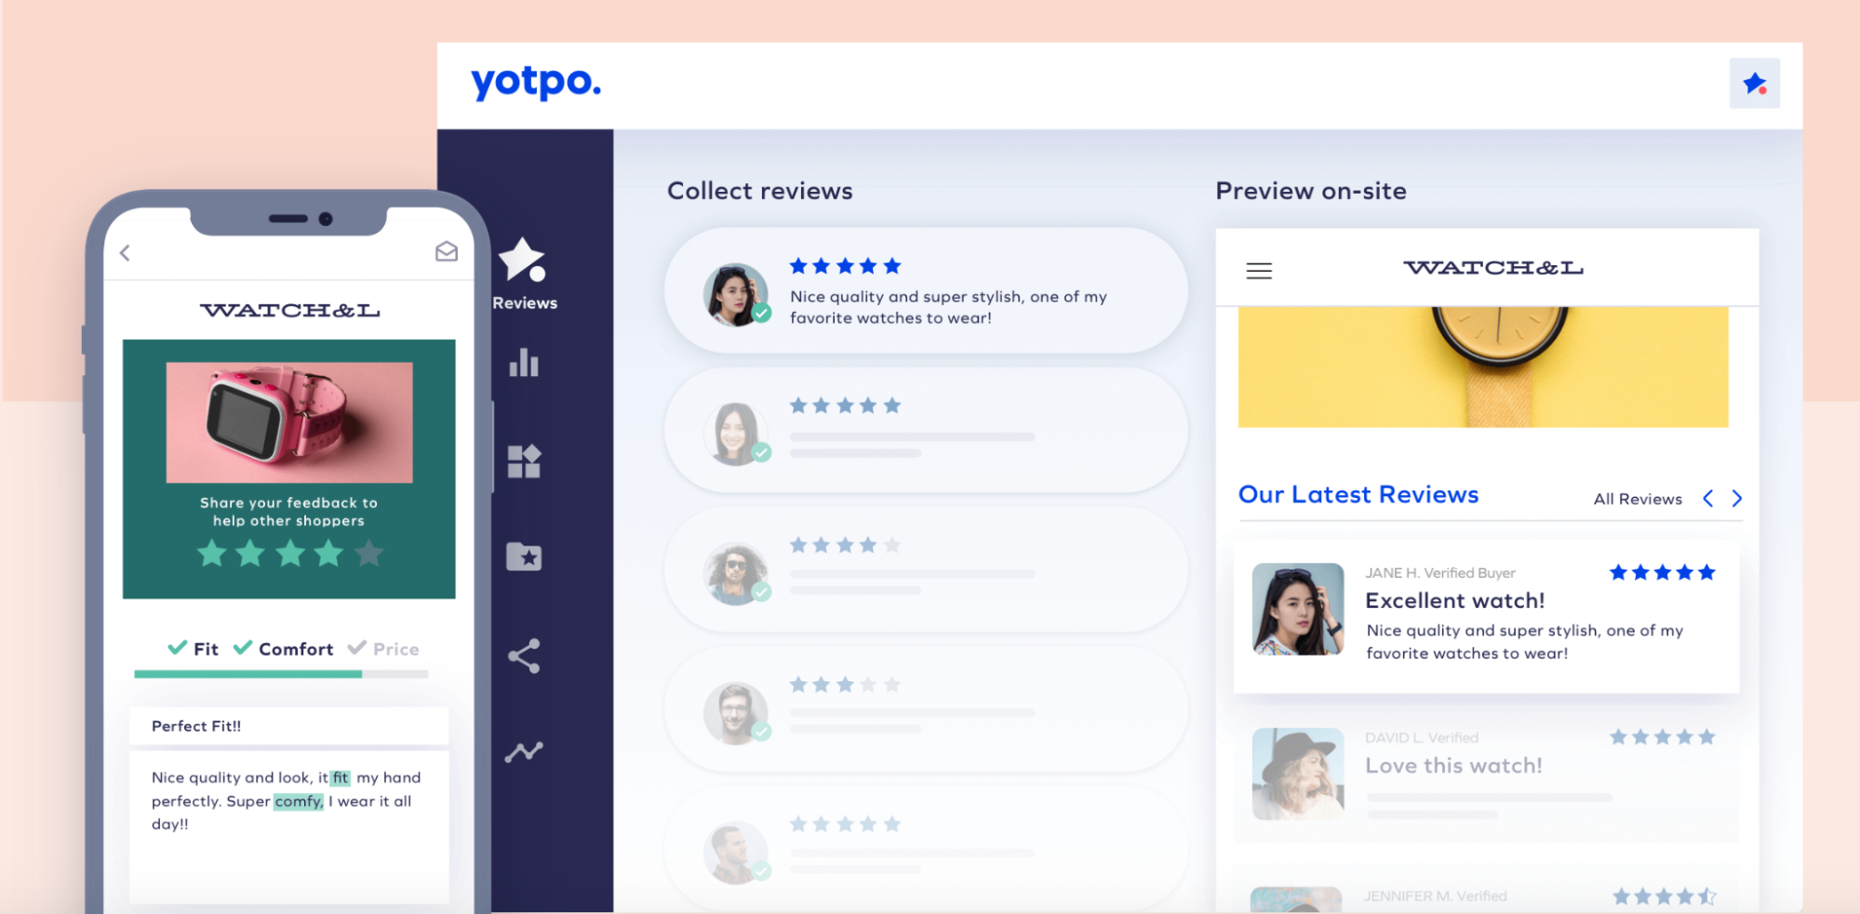
Task: Click the starred folder icon in sidebar
Action: pyautogui.click(x=524, y=557)
